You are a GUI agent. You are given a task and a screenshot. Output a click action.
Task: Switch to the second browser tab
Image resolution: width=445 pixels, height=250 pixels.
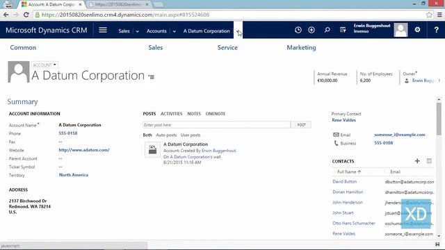point(119,4)
